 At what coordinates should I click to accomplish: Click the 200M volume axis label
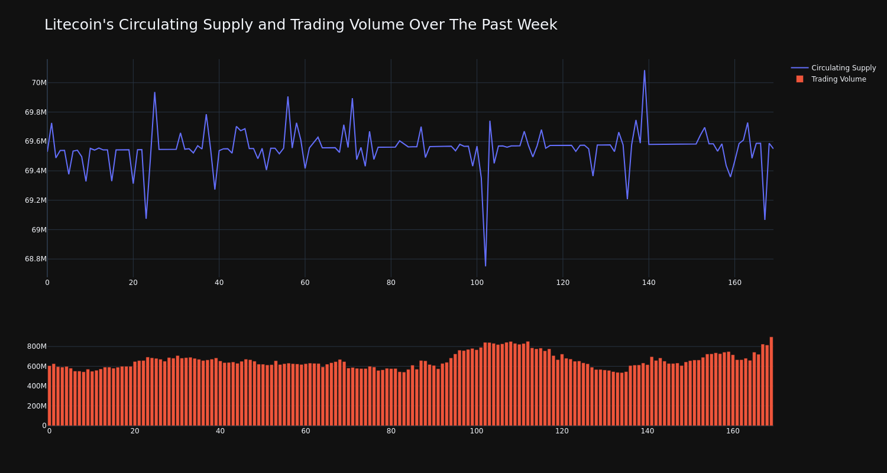coord(37,406)
